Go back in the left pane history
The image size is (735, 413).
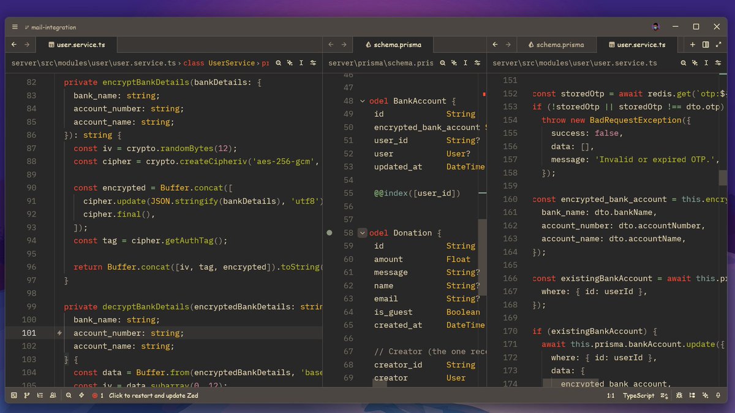pos(14,45)
